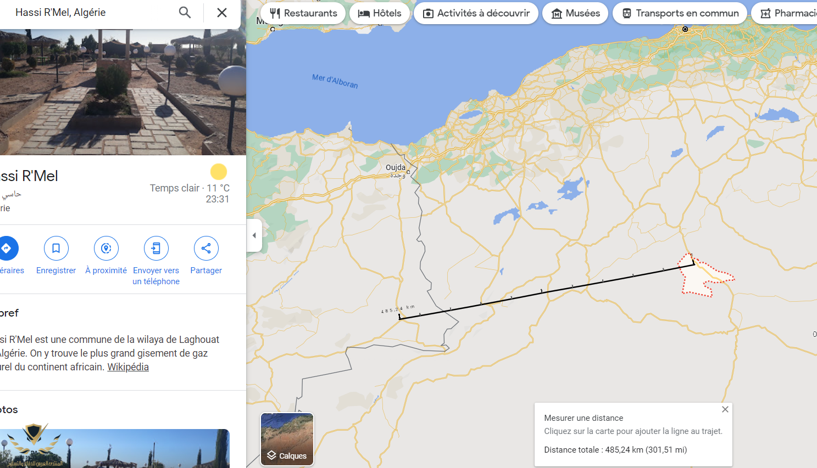Image resolution: width=817 pixels, height=468 pixels.
Task: Click the Partager share icon
Action: click(206, 249)
